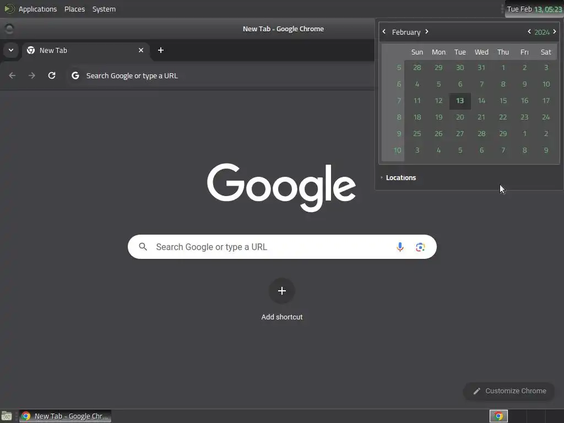
Task: Select February 16 in calendar
Action: coord(525,101)
